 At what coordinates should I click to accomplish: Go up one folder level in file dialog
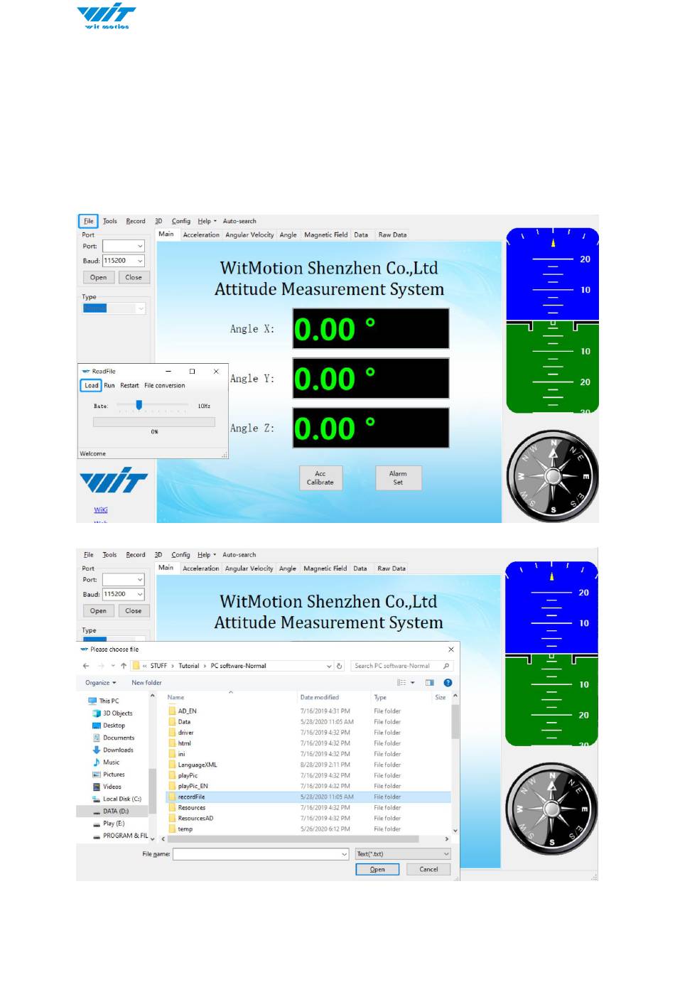(x=124, y=666)
